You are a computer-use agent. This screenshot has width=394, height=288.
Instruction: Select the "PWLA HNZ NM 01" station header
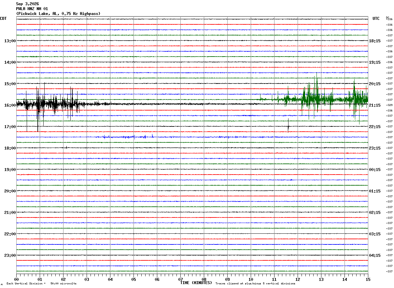point(32,9)
